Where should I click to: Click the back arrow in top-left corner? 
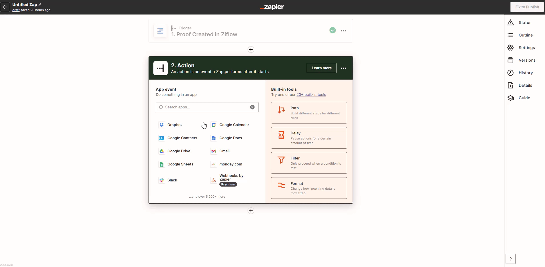[5, 7]
